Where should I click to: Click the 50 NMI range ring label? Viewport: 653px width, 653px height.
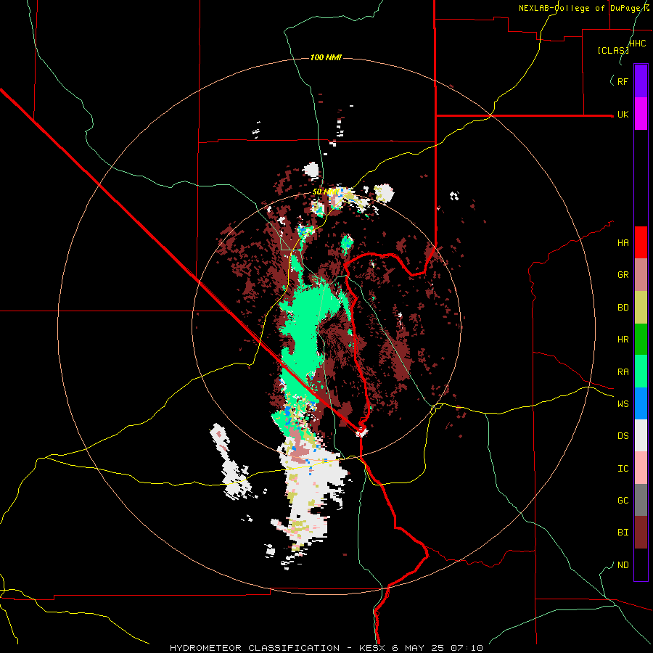(325, 192)
